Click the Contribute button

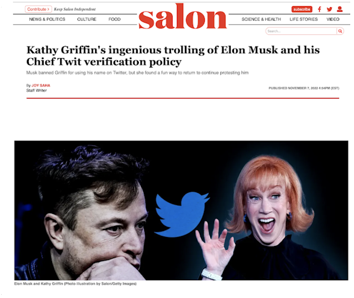[x=38, y=9]
